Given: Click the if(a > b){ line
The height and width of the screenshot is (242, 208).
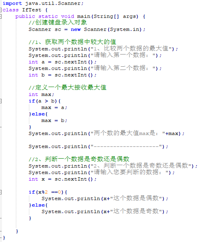Looking at the screenshot, I should pyautogui.click(x=45, y=101).
